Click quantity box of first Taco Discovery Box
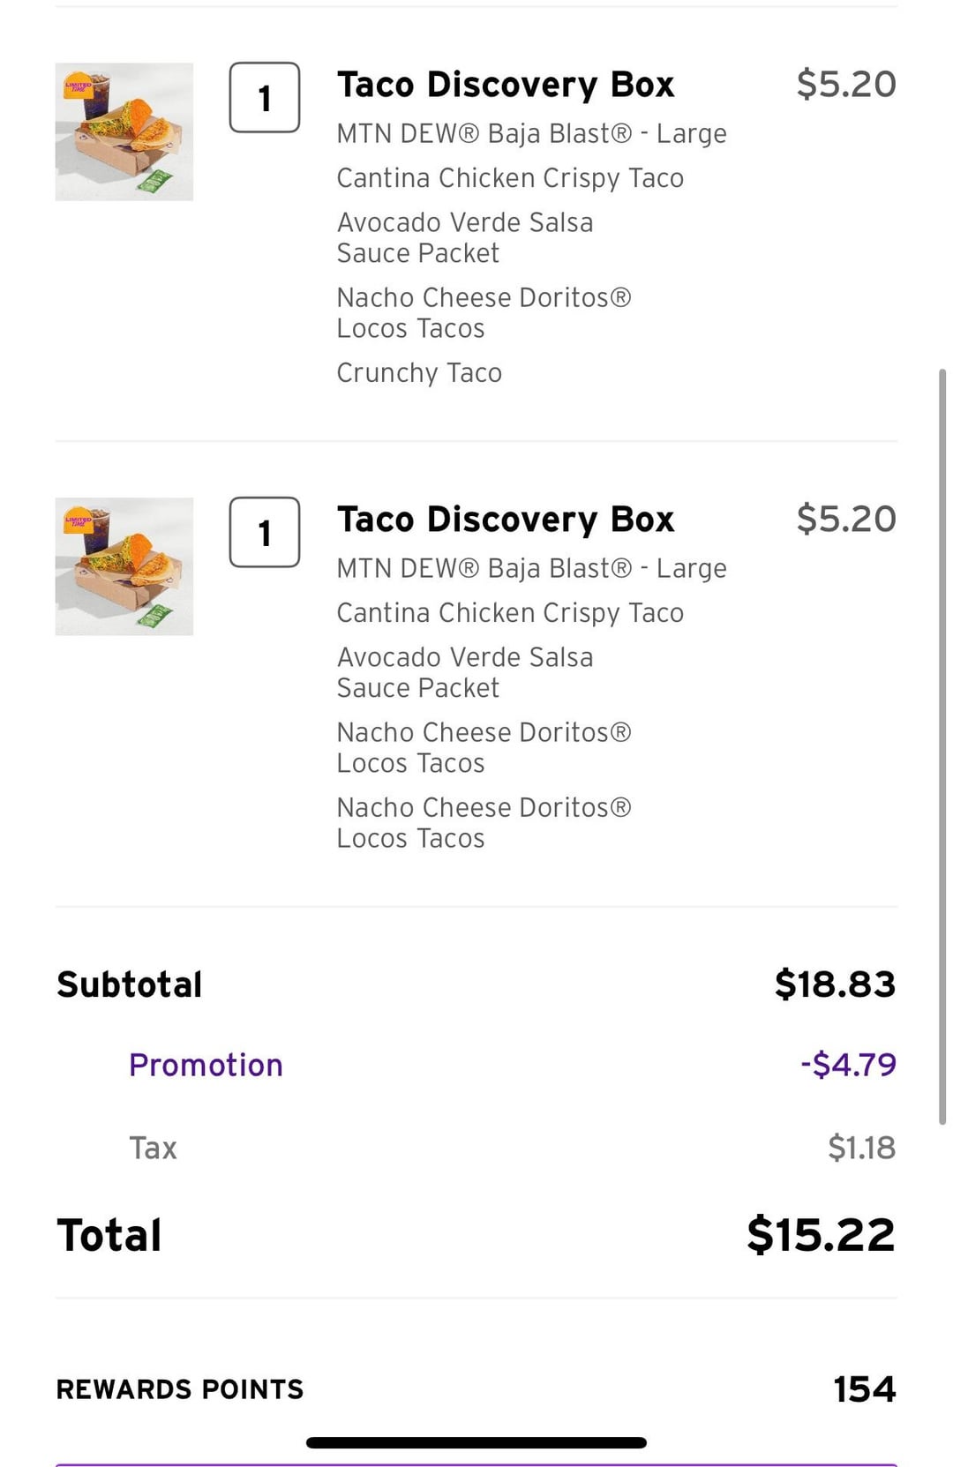The image size is (953, 1467). tap(265, 98)
